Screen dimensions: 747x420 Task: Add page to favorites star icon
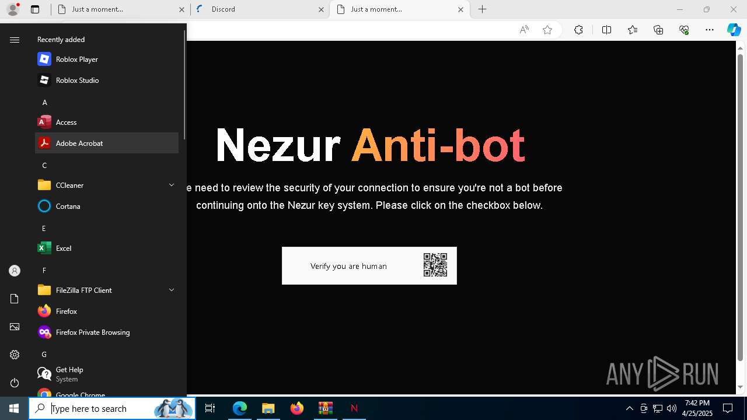[x=547, y=30]
